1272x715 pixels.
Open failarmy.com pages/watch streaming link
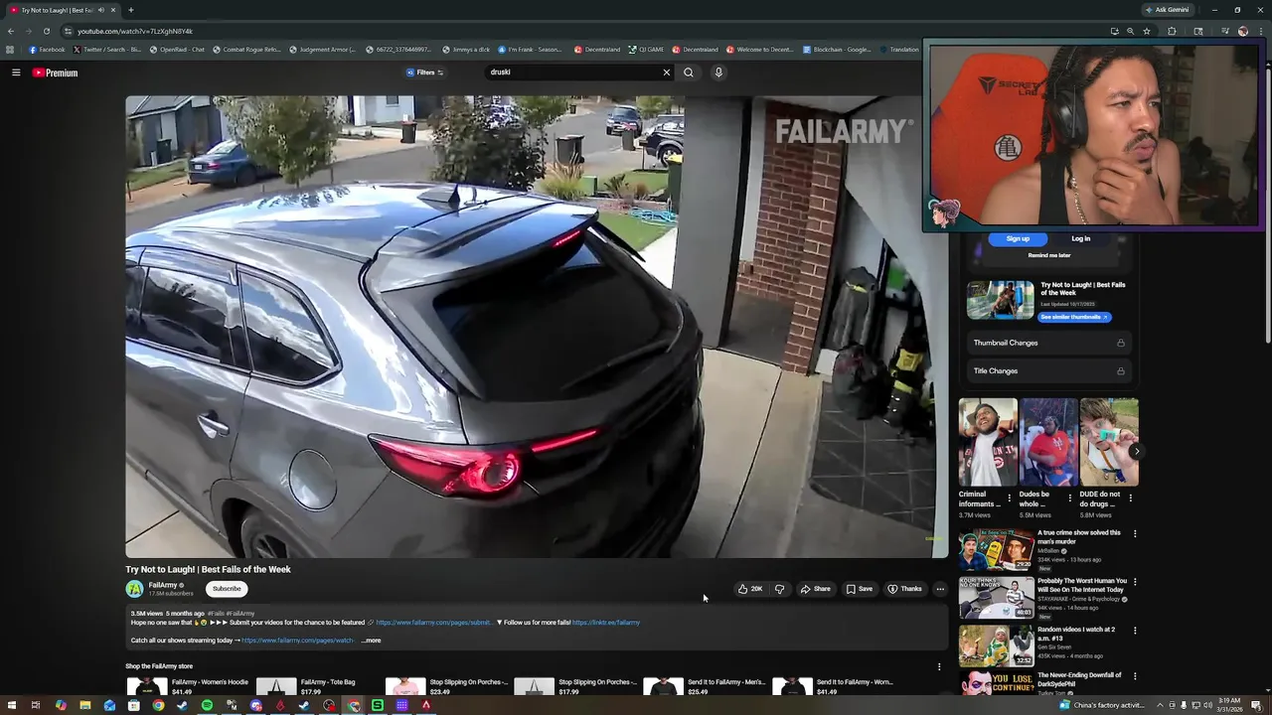pyautogui.click(x=298, y=641)
